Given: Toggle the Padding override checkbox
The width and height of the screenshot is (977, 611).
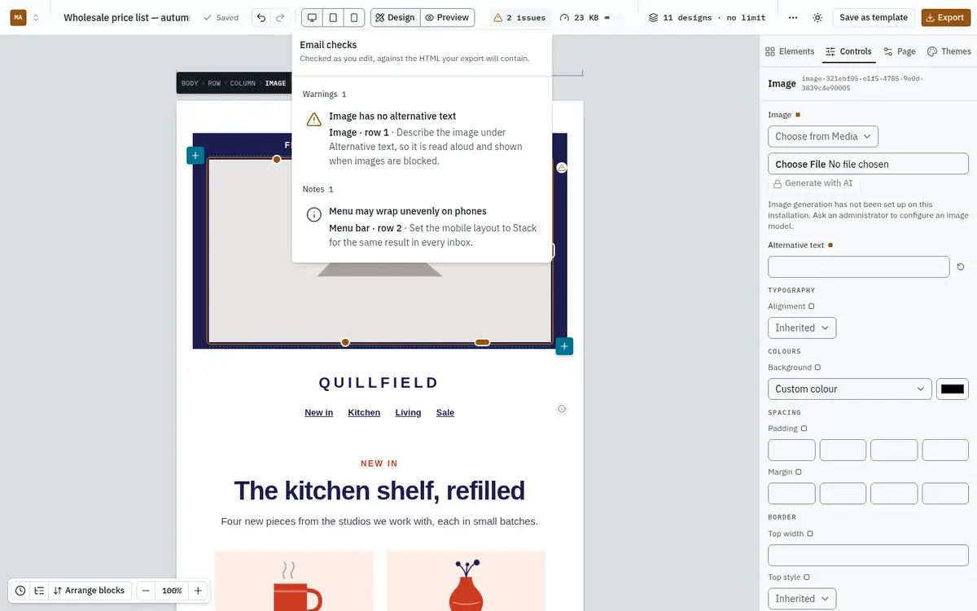Looking at the screenshot, I should 804,429.
